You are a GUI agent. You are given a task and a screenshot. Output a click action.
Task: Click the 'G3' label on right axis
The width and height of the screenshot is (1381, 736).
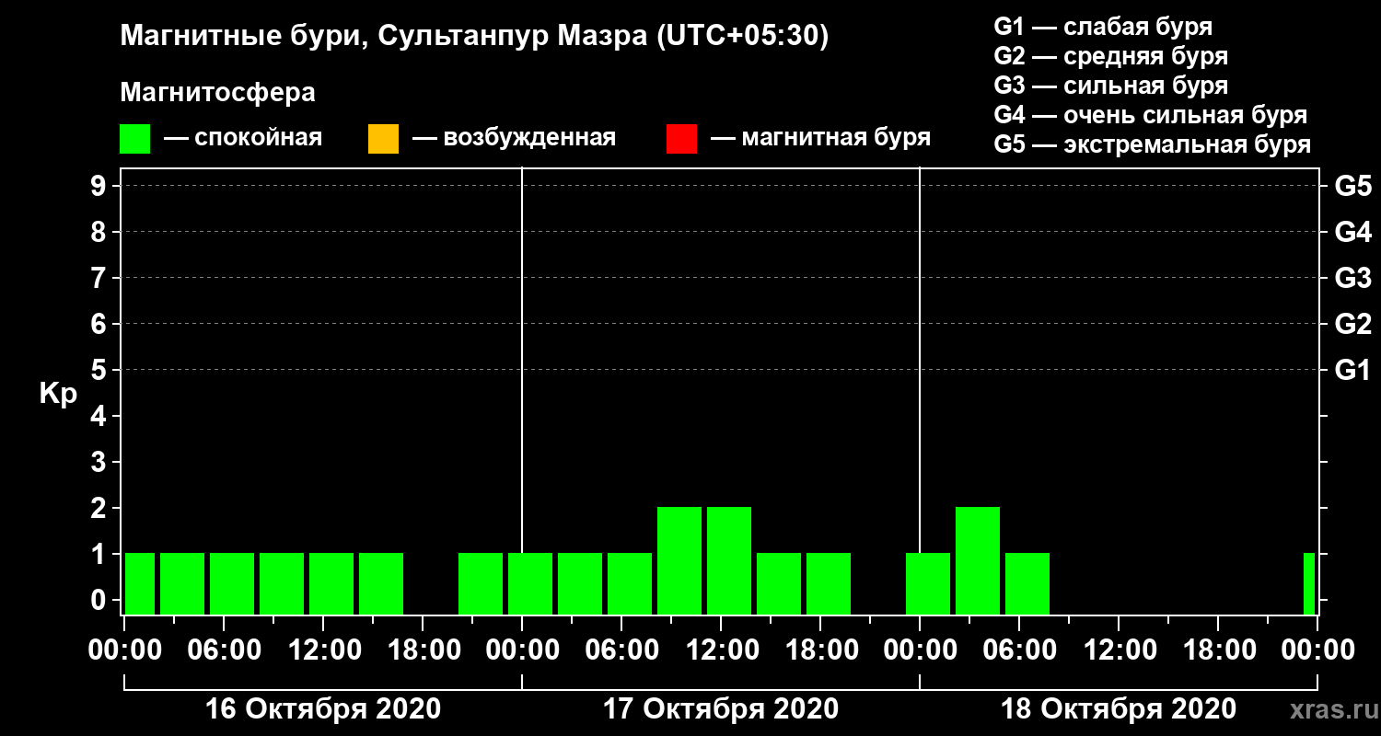1352,278
